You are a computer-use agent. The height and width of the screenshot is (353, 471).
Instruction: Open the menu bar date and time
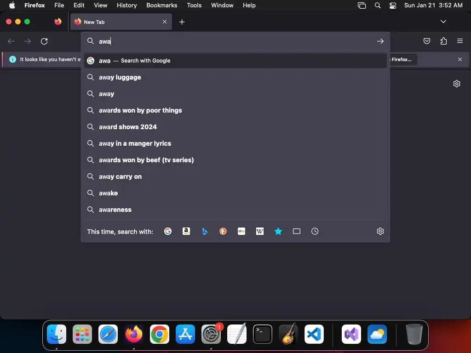pos(433,6)
